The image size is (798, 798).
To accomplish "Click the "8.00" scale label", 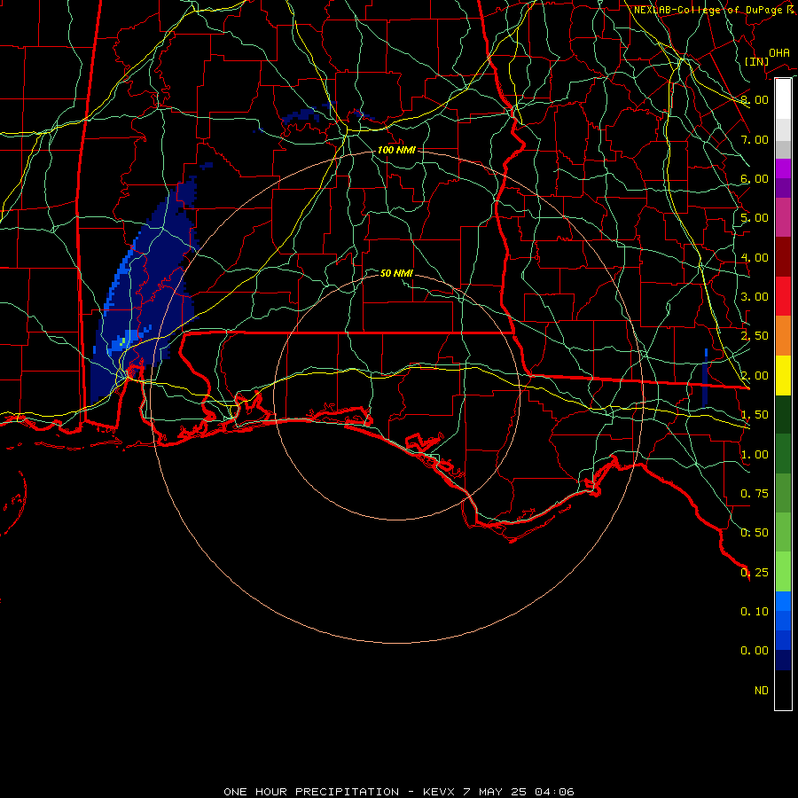I will 755,99.
